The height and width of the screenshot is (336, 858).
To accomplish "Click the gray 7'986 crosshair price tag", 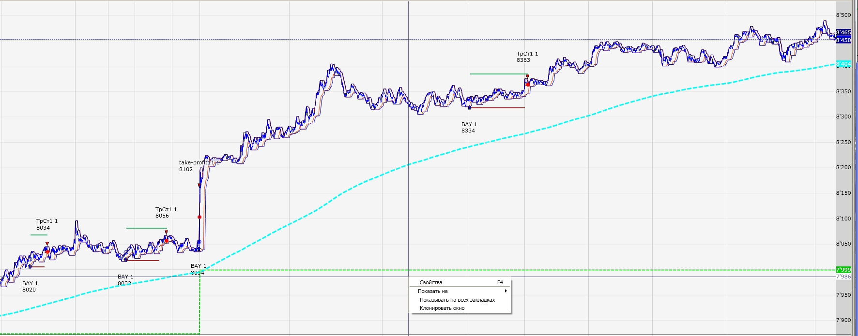I will click(x=843, y=277).
